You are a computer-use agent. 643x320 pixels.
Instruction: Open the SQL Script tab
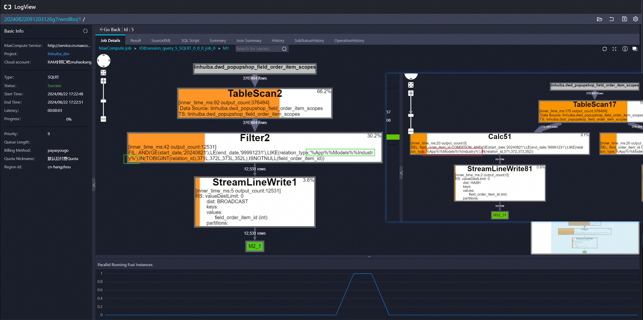pos(190,40)
